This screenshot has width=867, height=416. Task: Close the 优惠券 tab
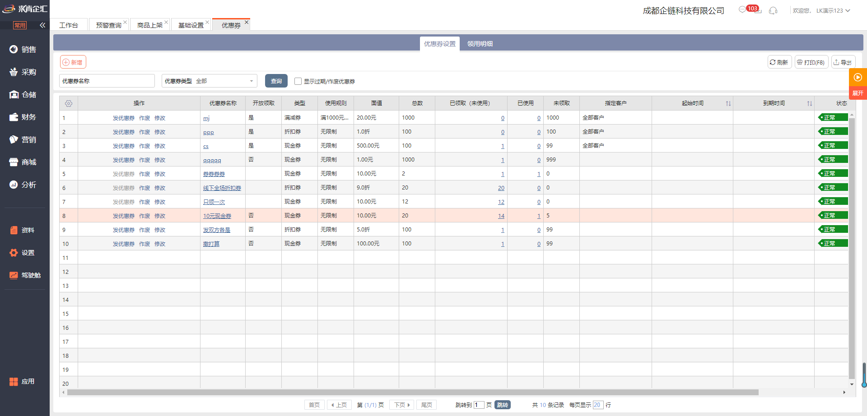(247, 22)
